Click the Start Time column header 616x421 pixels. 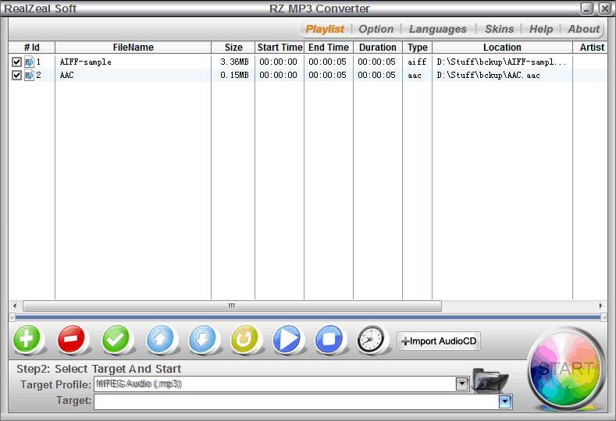280,48
